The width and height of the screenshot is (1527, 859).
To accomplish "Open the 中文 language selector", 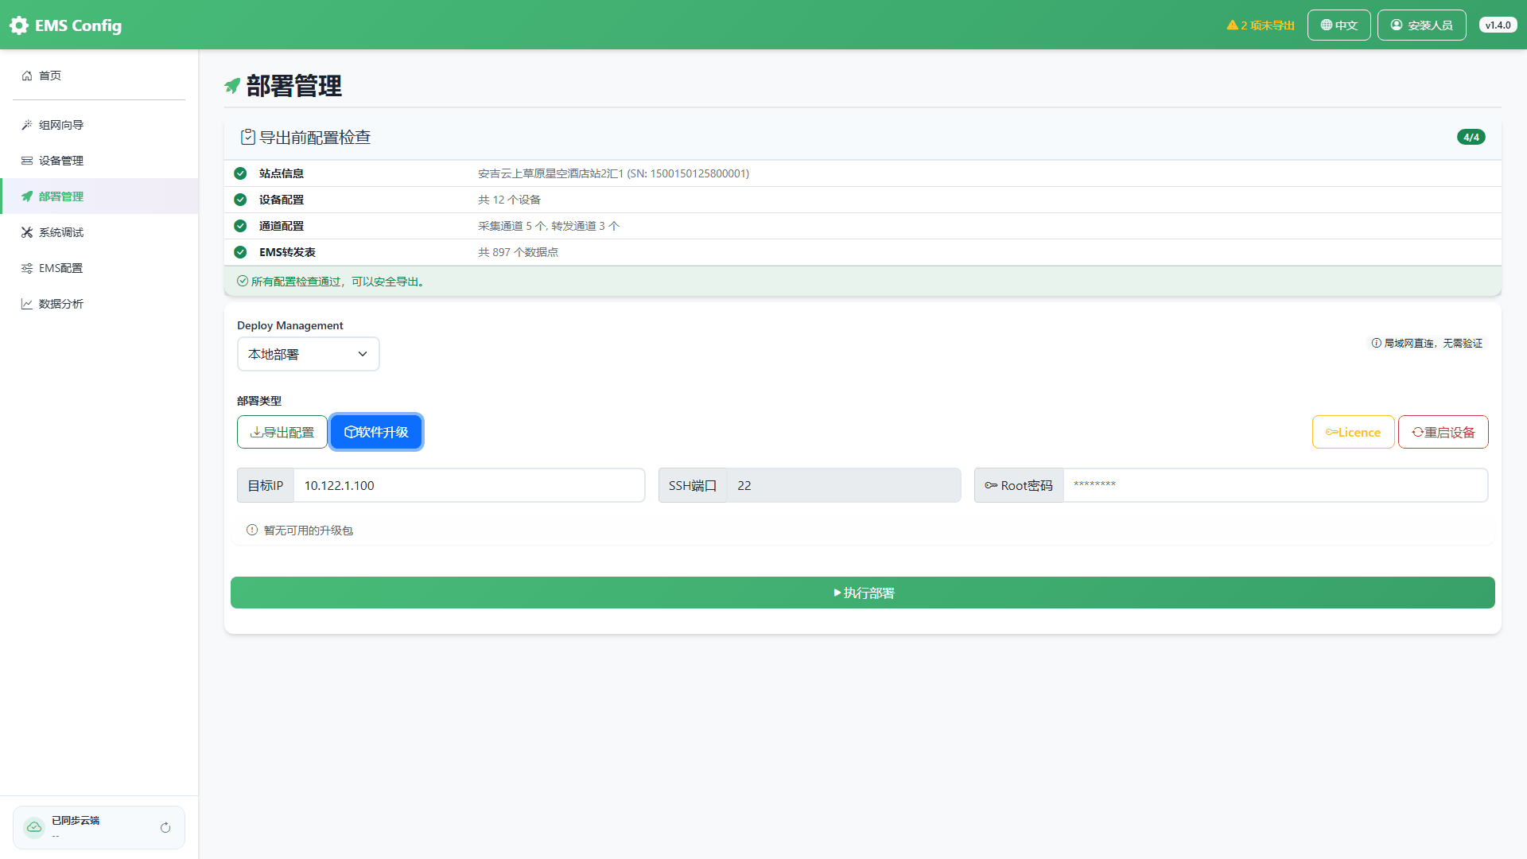I will coord(1339,25).
